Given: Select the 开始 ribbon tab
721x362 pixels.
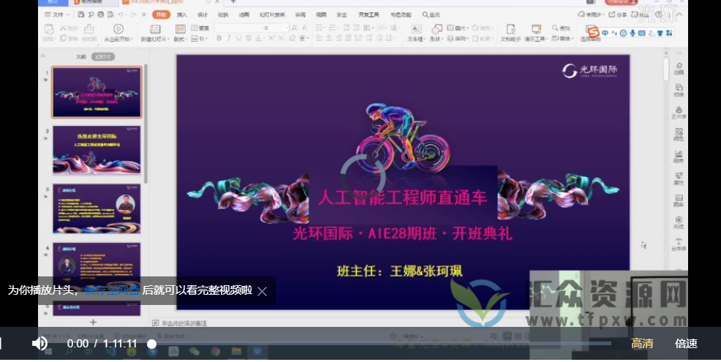Looking at the screenshot, I should [x=161, y=15].
